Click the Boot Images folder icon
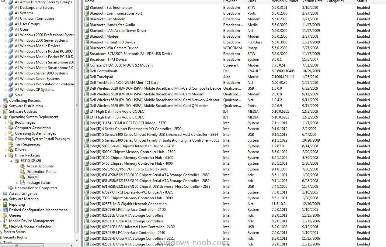 tap(11, 122)
